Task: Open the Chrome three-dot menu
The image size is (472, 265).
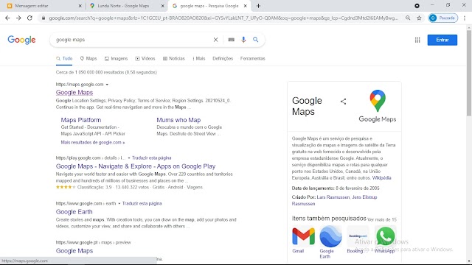Action: (465, 18)
